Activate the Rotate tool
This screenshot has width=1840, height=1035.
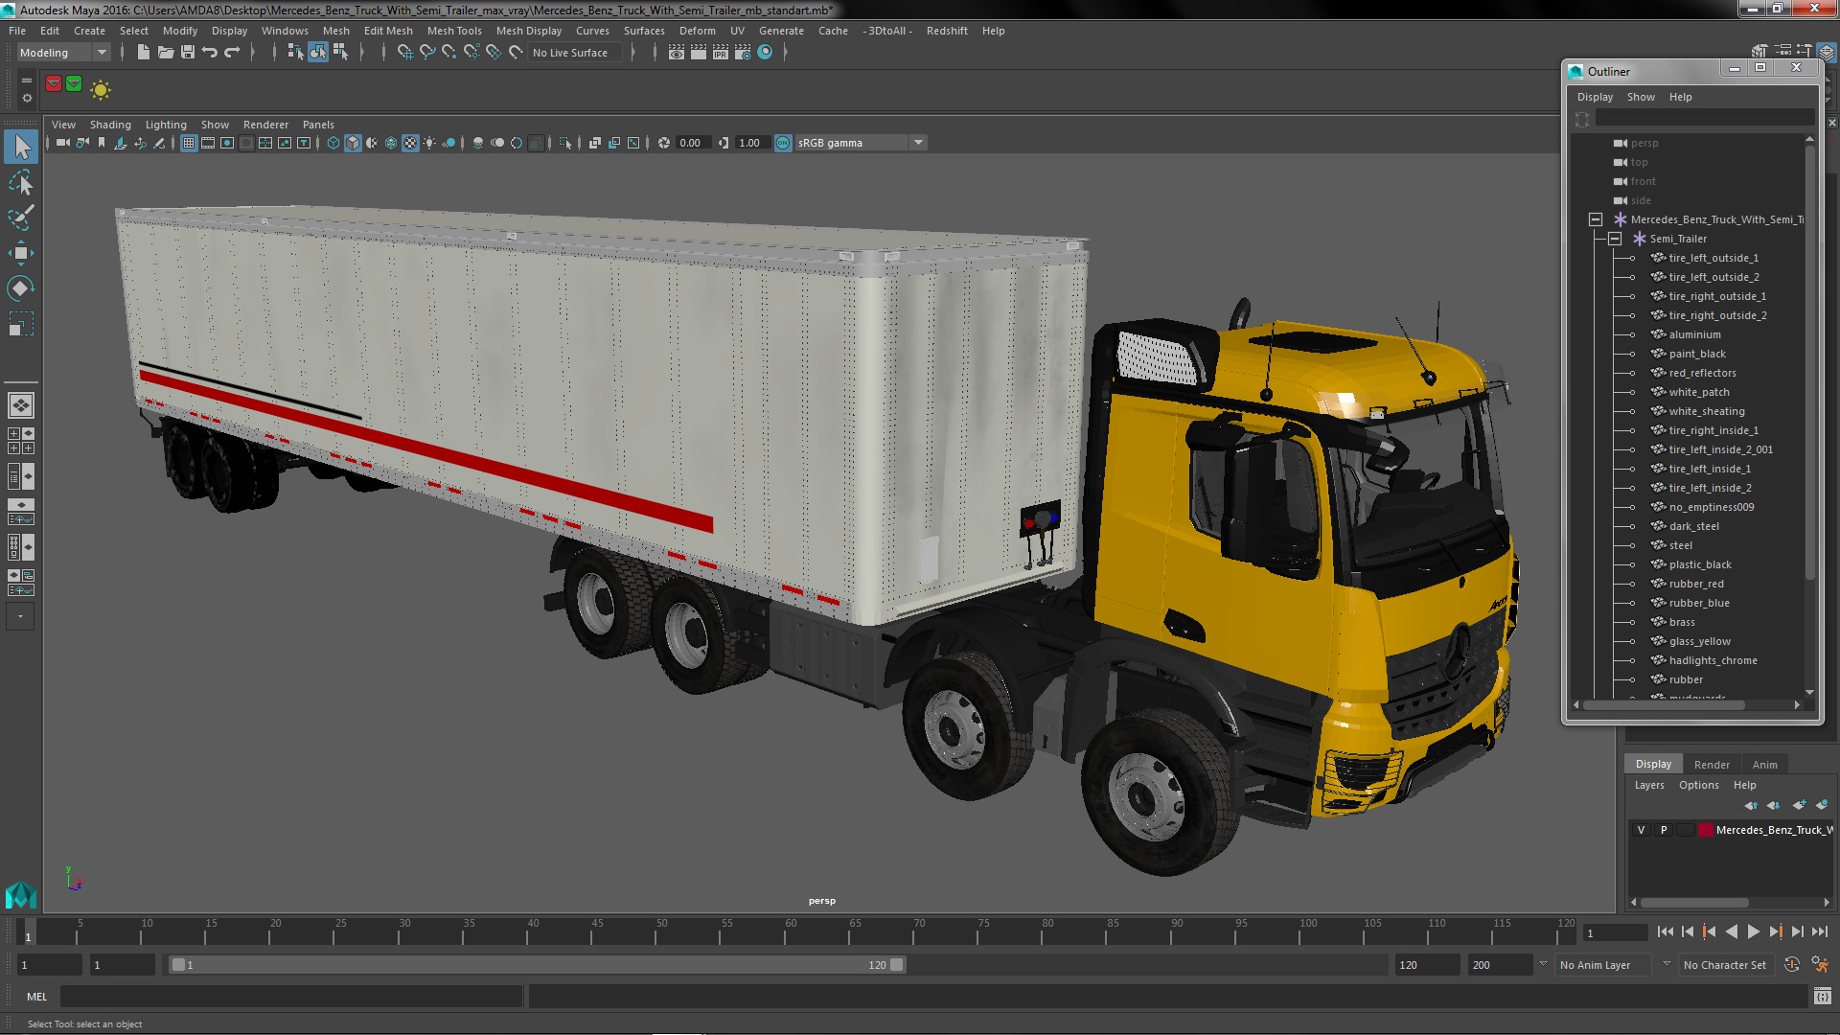tap(21, 288)
